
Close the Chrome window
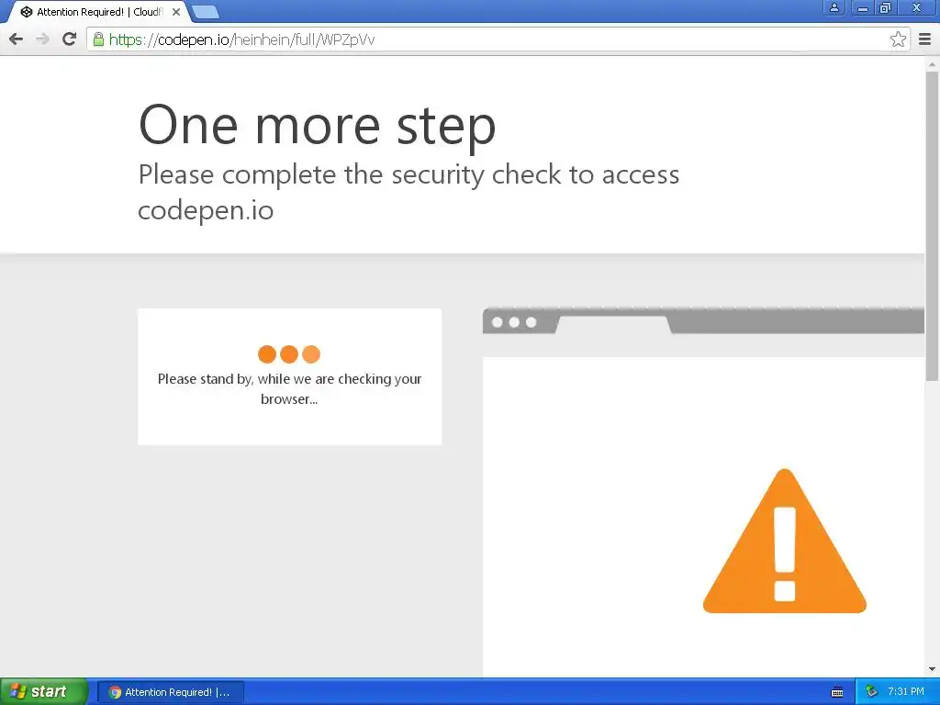916,7
